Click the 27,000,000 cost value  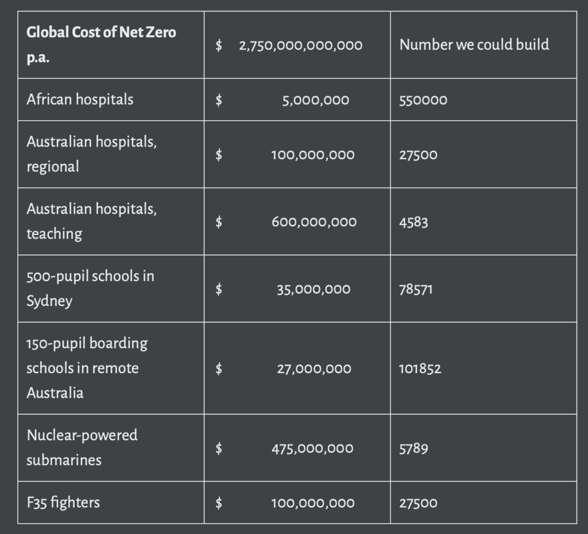pyautogui.click(x=314, y=369)
